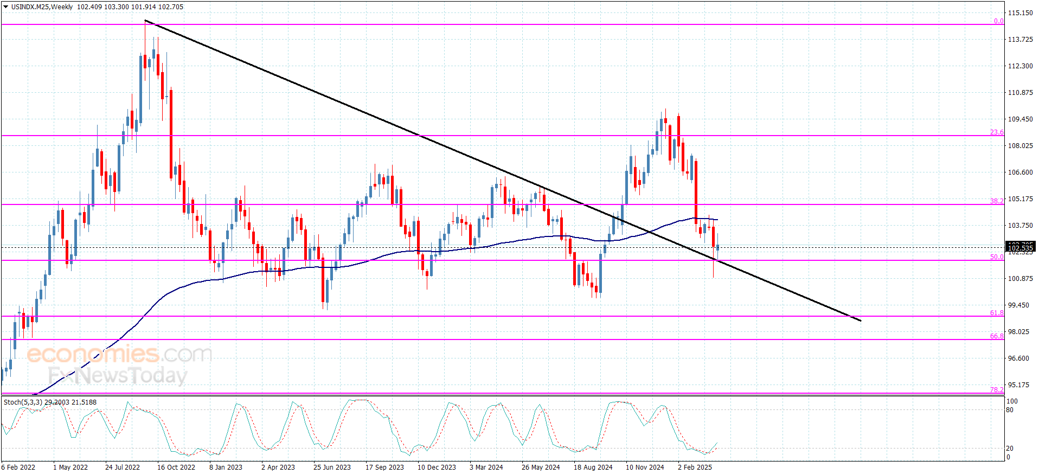Select the 0.0 Fibonacci level label

pos(998,21)
